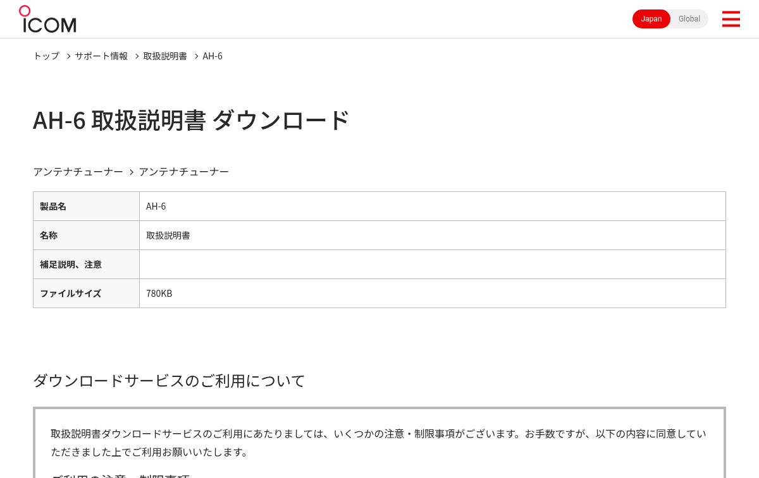Switch region to Japan
Image resolution: width=759 pixels, height=478 pixels.
pyautogui.click(x=651, y=19)
